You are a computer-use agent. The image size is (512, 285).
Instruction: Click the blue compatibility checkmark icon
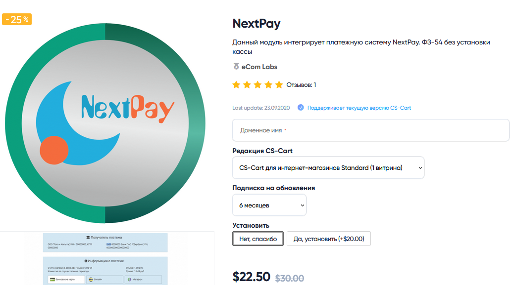point(301,108)
